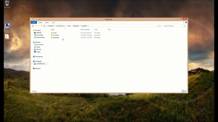Sort by the Size column header

coord(109,29)
